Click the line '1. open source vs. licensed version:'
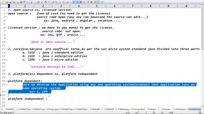The image size is (204, 114). [x=40, y=10]
